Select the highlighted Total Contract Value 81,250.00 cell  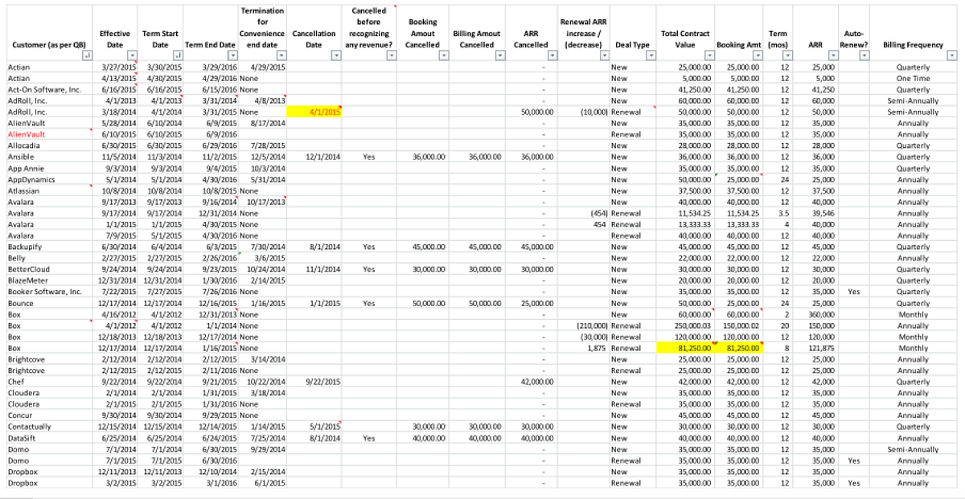(686, 349)
